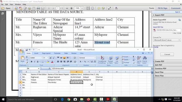Open the Window menu in Adobe Reader

pos(18,5)
